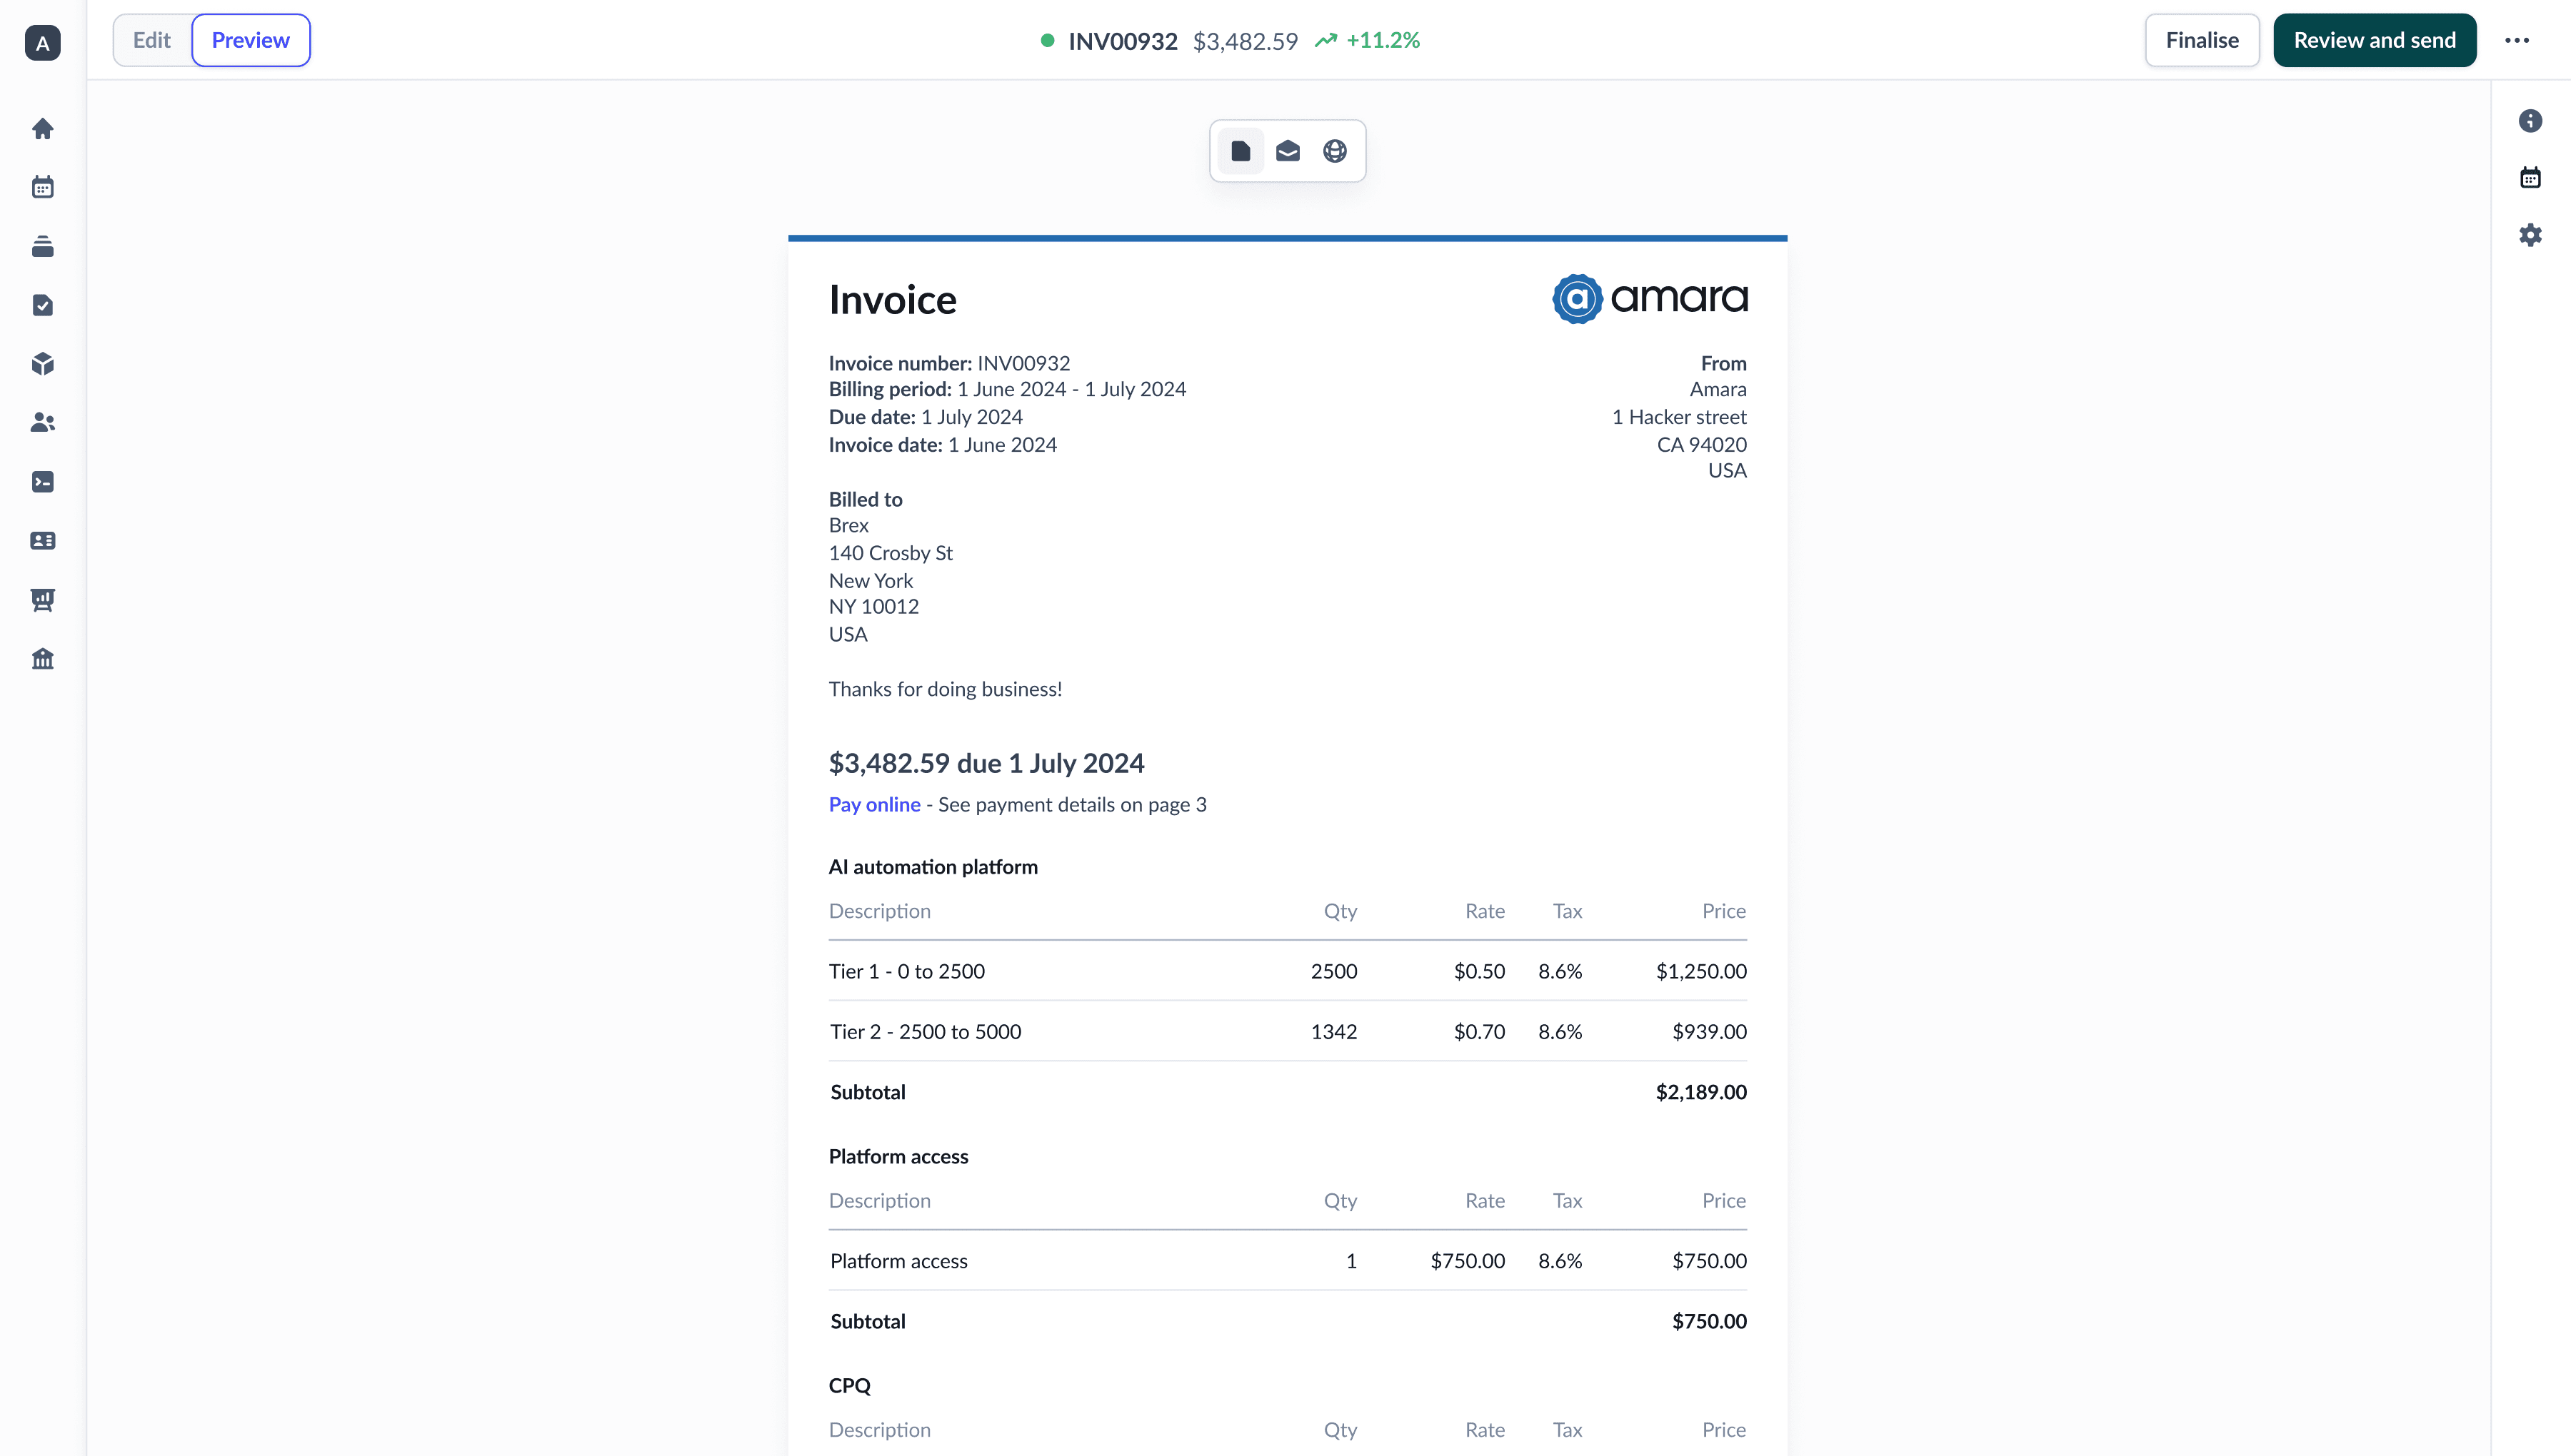Click the ID card sidebar icon

coord(42,541)
